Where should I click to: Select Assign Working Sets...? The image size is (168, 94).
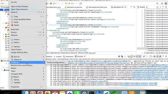(20, 52)
